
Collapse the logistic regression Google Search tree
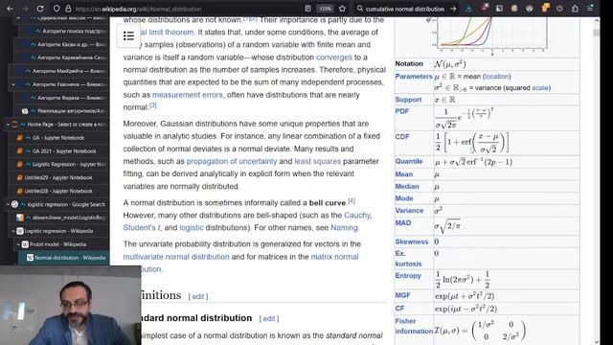8,204
